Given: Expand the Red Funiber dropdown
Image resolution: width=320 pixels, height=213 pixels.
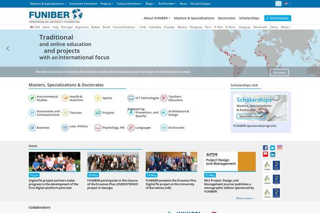Looking at the screenshot, I should point(167,4).
